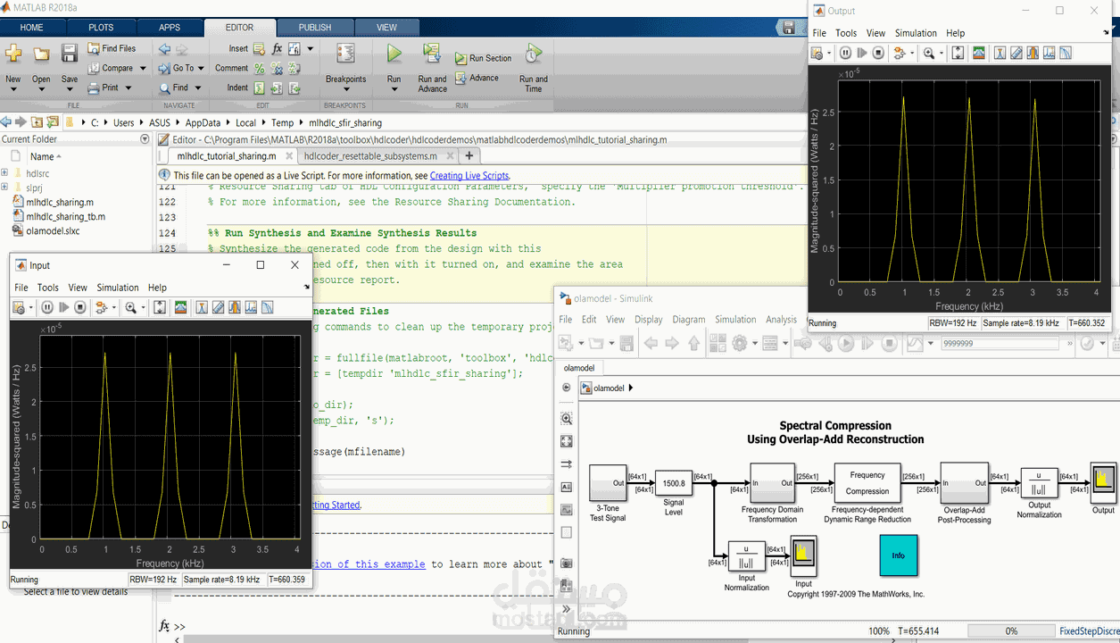Viewport: 1120px width, 643px height.
Task: Open the Save dropdown arrow
Action: [x=70, y=90]
